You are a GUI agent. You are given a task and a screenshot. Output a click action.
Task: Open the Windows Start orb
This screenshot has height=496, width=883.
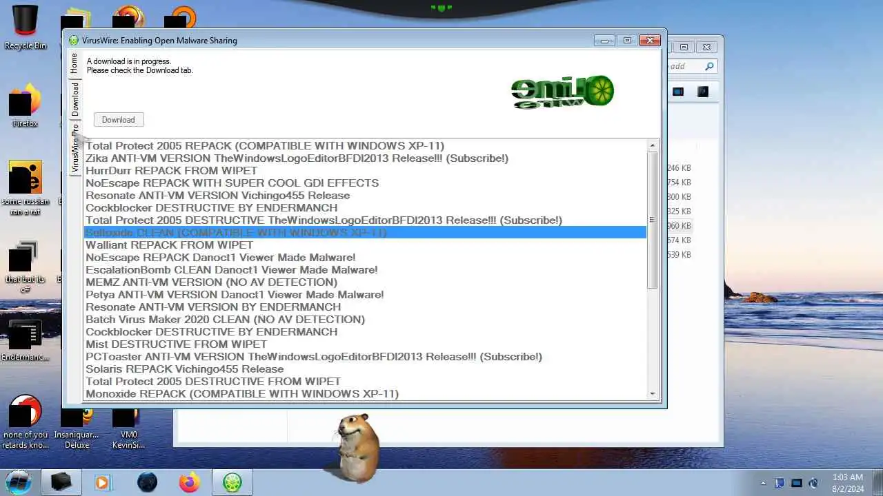coord(19,482)
